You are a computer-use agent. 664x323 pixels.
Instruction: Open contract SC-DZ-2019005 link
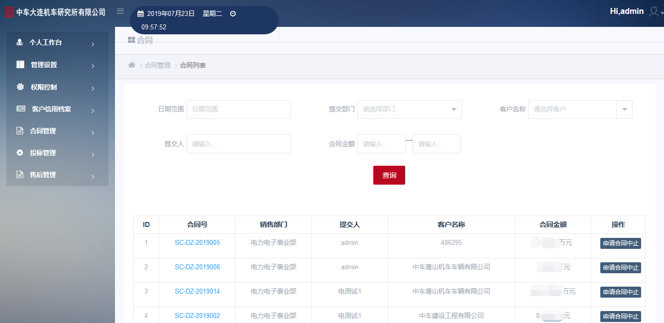(197, 242)
